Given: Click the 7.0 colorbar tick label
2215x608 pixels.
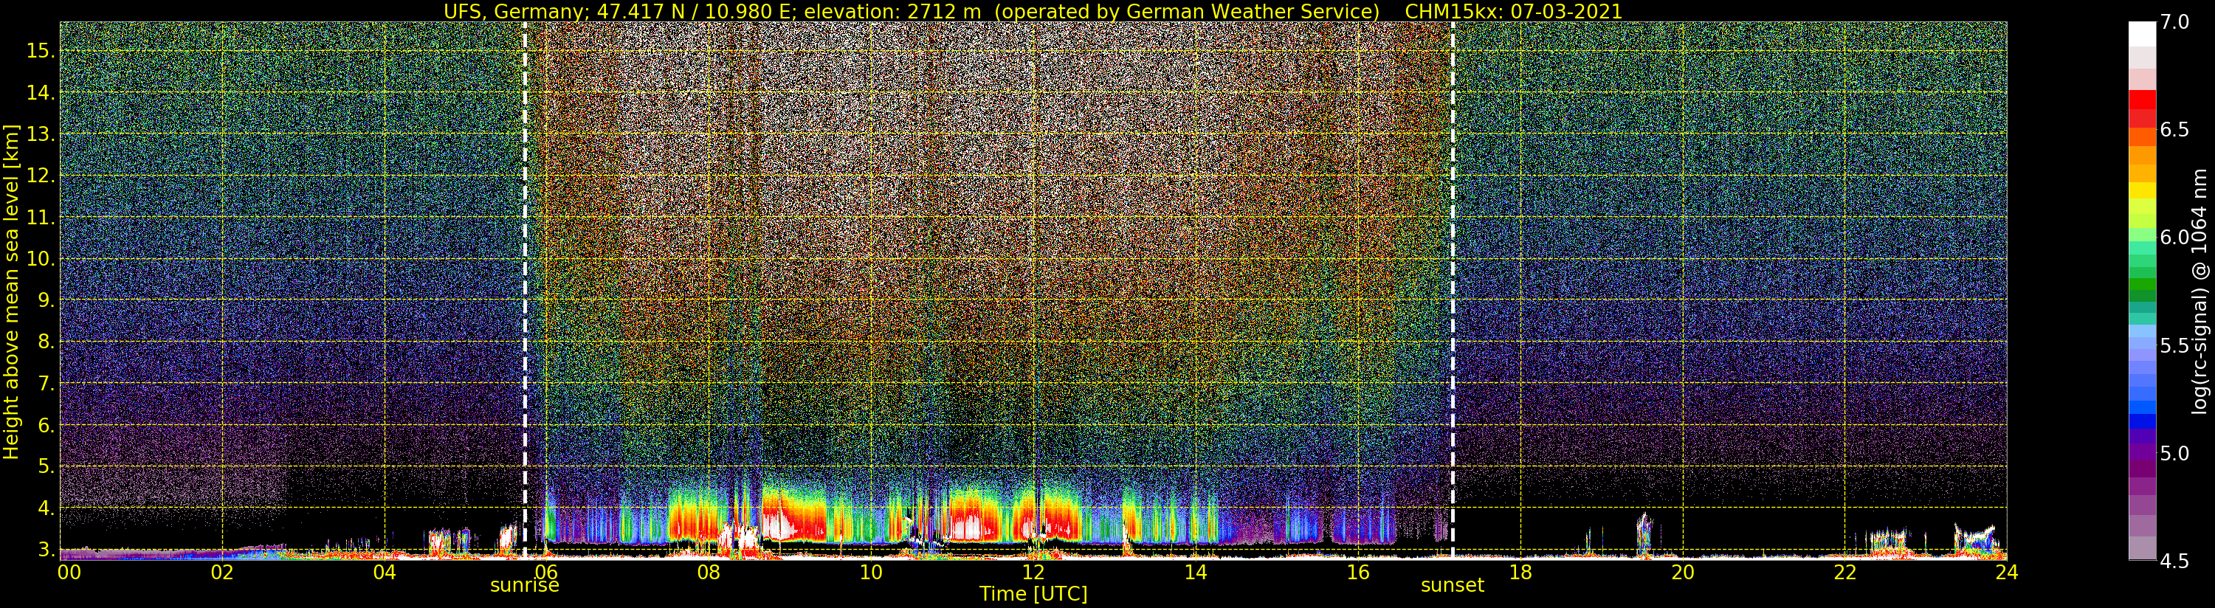Looking at the screenshot, I should click(2174, 22).
